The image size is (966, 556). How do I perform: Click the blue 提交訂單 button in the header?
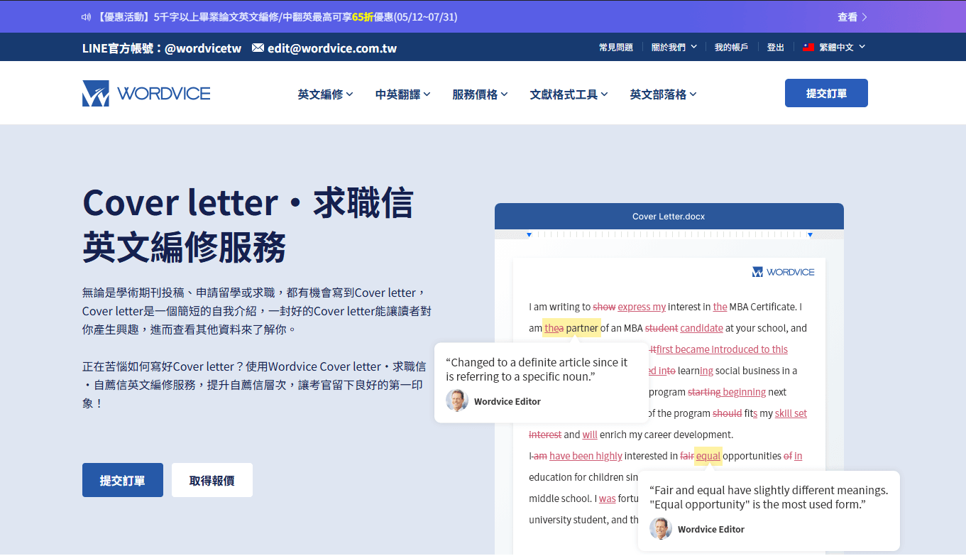tap(825, 92)
